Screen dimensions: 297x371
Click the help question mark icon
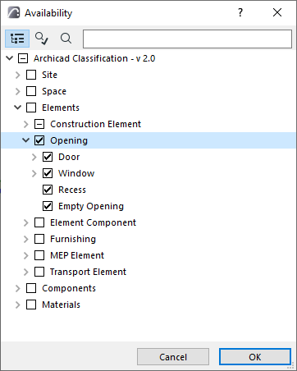(240, 12)
